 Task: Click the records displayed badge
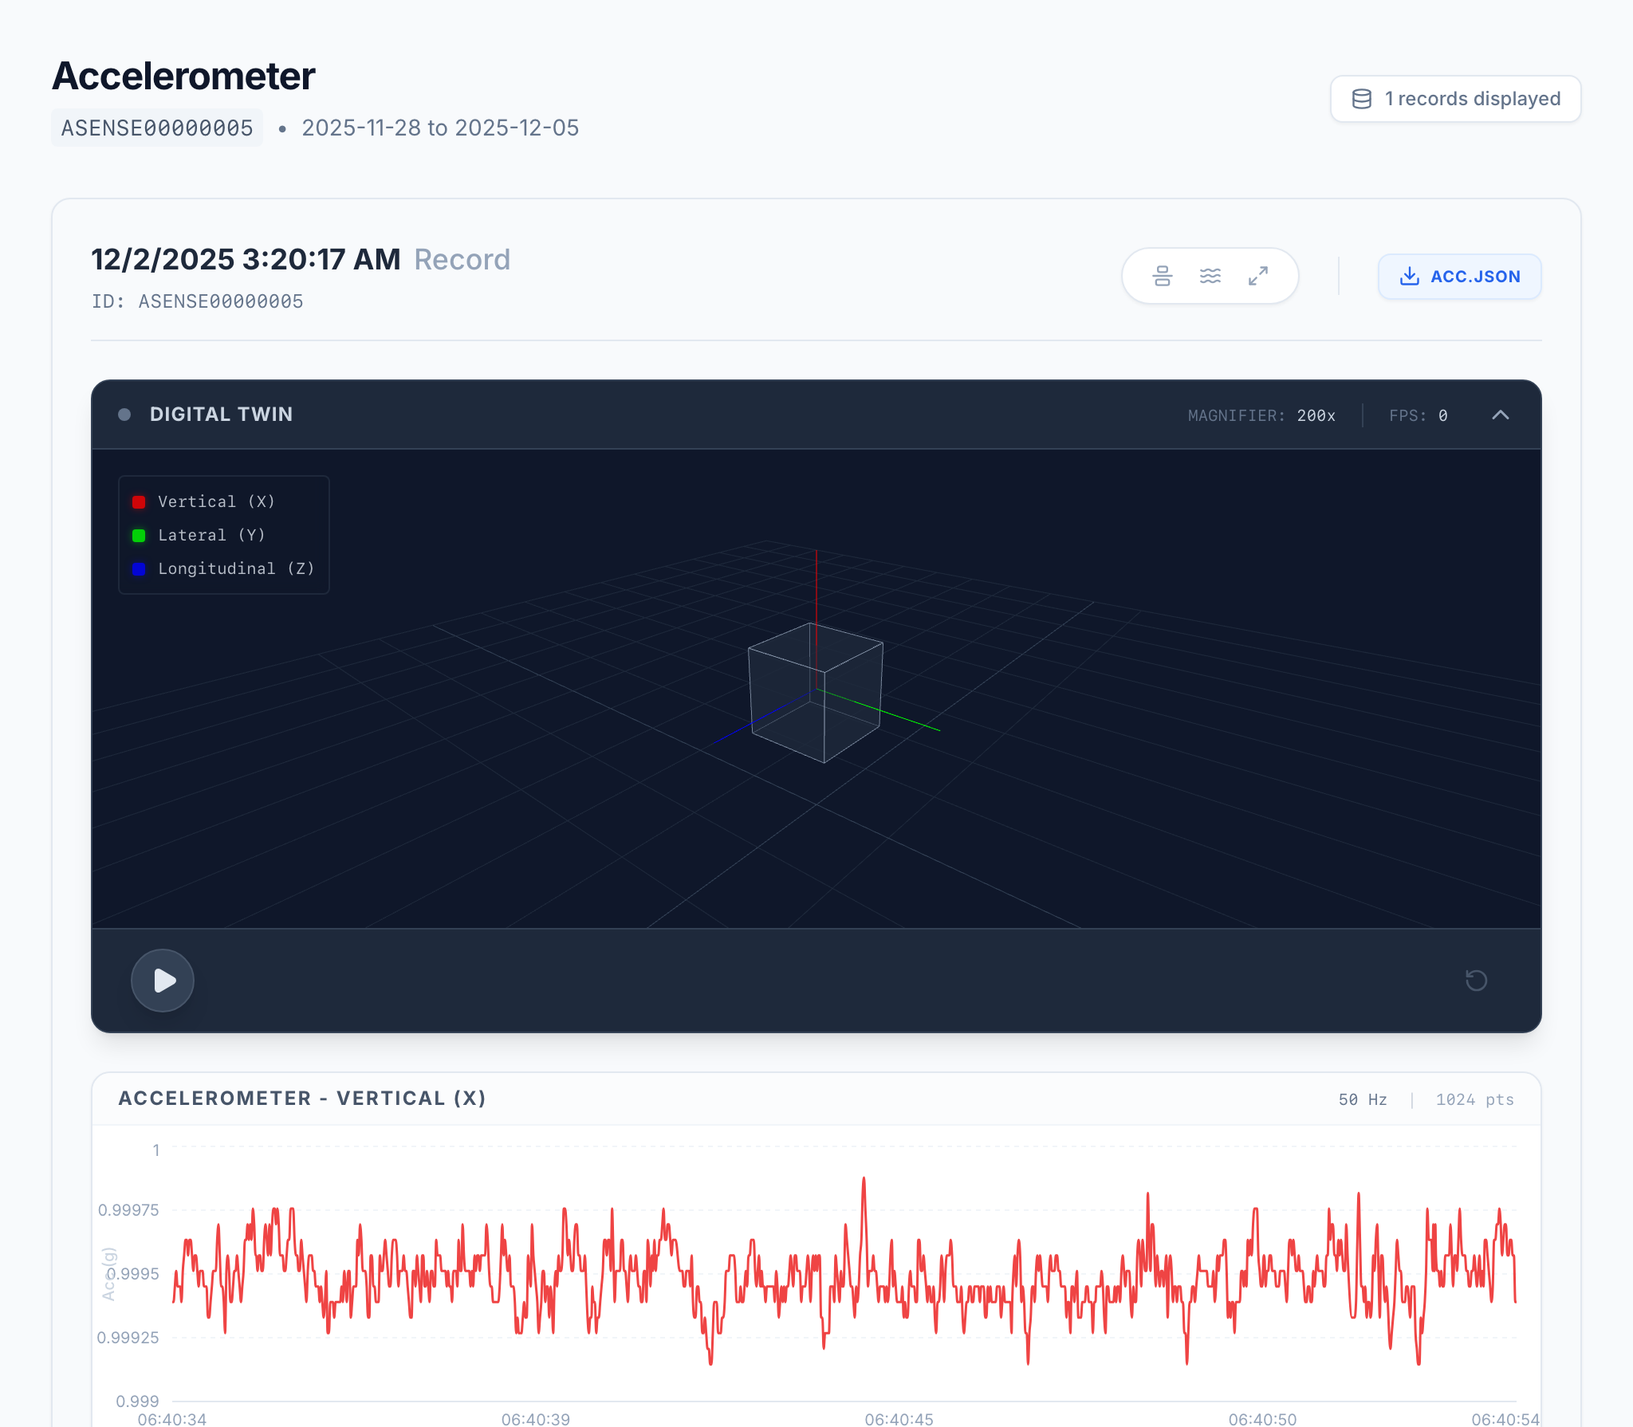pos(1455,99)
